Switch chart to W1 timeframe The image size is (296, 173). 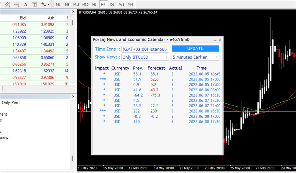[x=121, y=4]
